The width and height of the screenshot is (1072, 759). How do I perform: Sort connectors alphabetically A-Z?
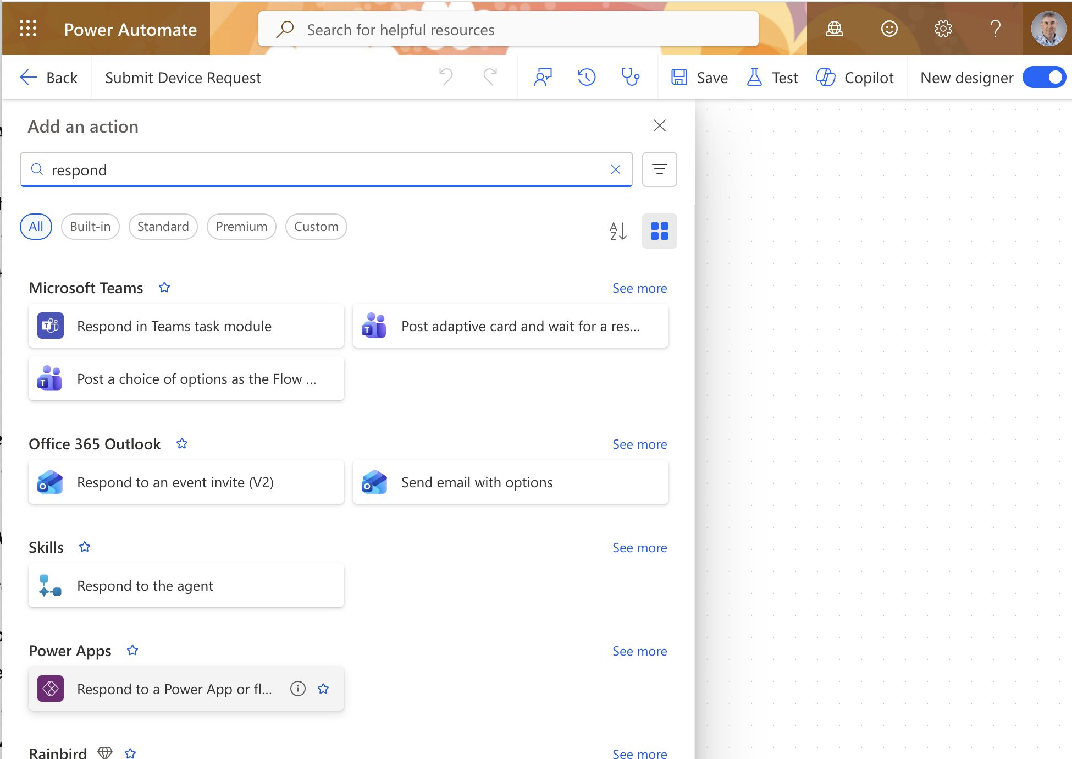tap(618, 231)
